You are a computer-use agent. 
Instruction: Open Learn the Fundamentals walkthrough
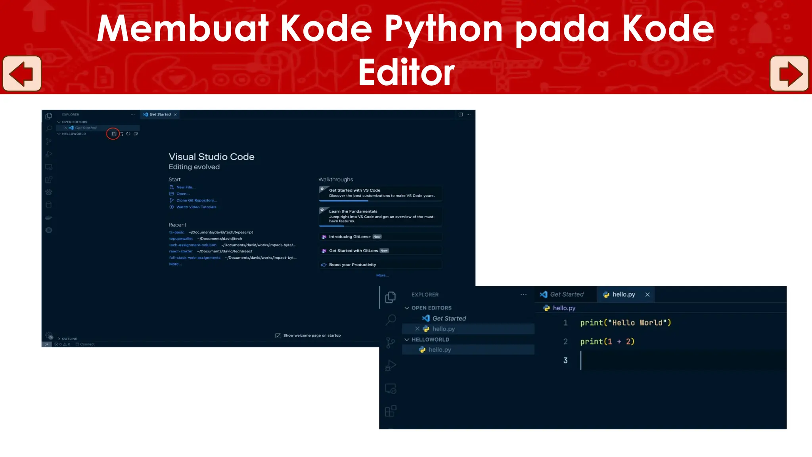380,216
